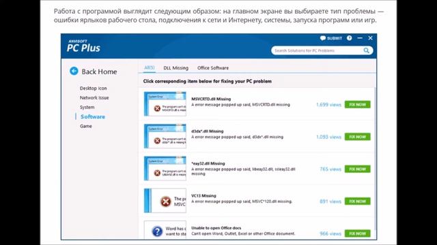Screen dimensions: 437x245
Task: Click description mentioning libeay32.dll, ssleay32.dll
Action: (243, 171)
